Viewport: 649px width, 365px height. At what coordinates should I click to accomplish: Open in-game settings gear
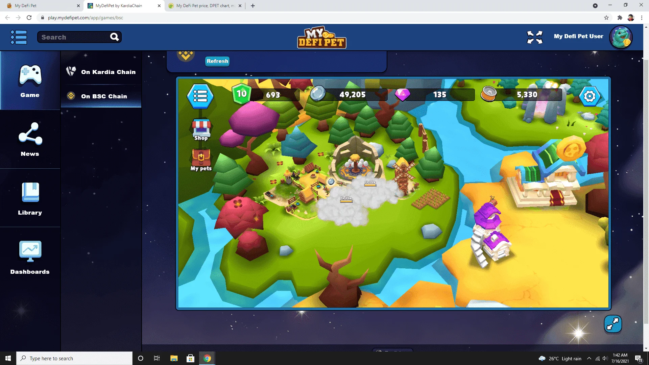(x=590, y=96)
